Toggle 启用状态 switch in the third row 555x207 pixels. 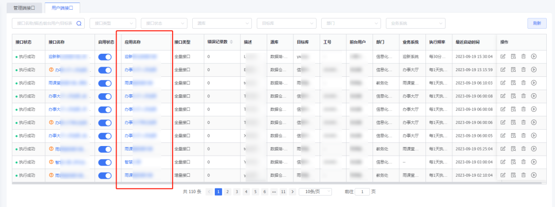tap(105, 83)
